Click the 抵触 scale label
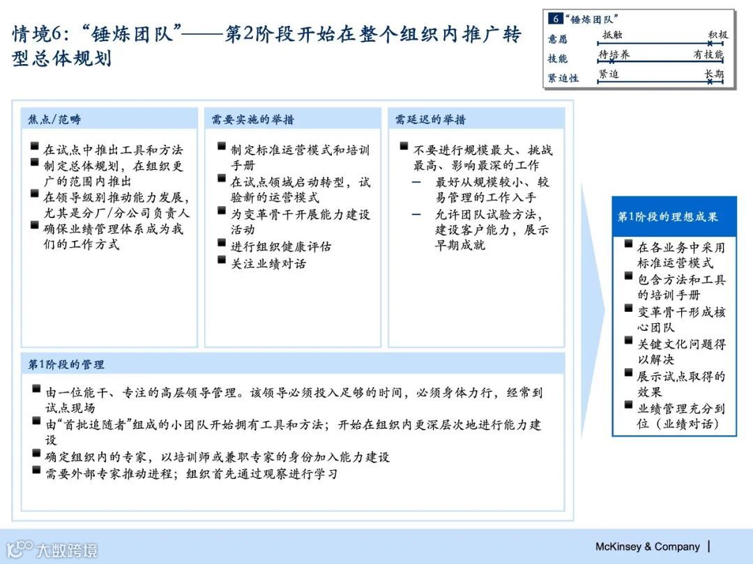The image size is (753, 564). (x=612, y=35)
